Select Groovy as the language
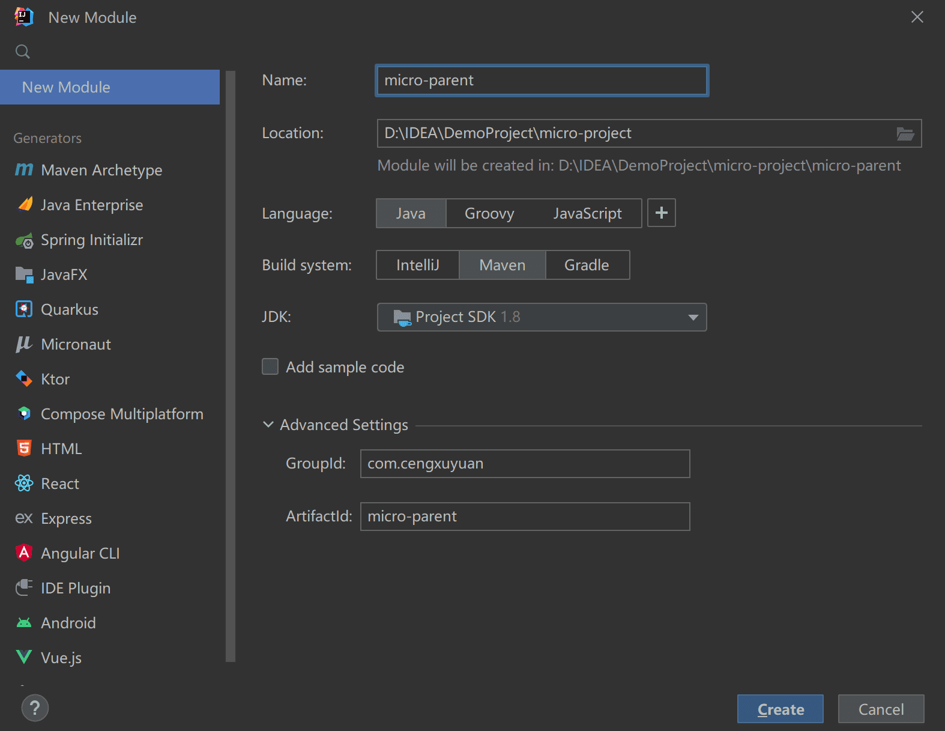The image size is (945, 731). tap(489, 213)
